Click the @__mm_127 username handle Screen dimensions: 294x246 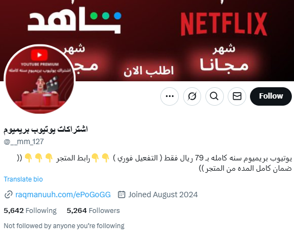click(24, 141)
